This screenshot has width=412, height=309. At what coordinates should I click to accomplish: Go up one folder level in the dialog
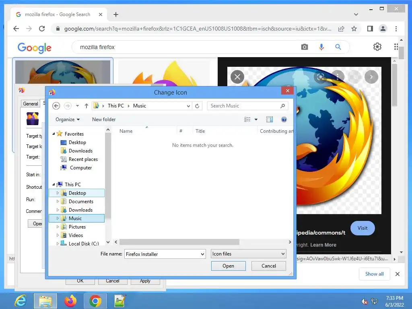(87, 106)
